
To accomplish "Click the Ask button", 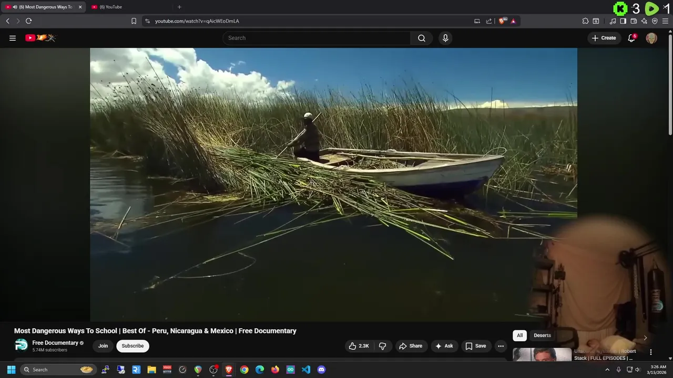I will coord(444,346).
